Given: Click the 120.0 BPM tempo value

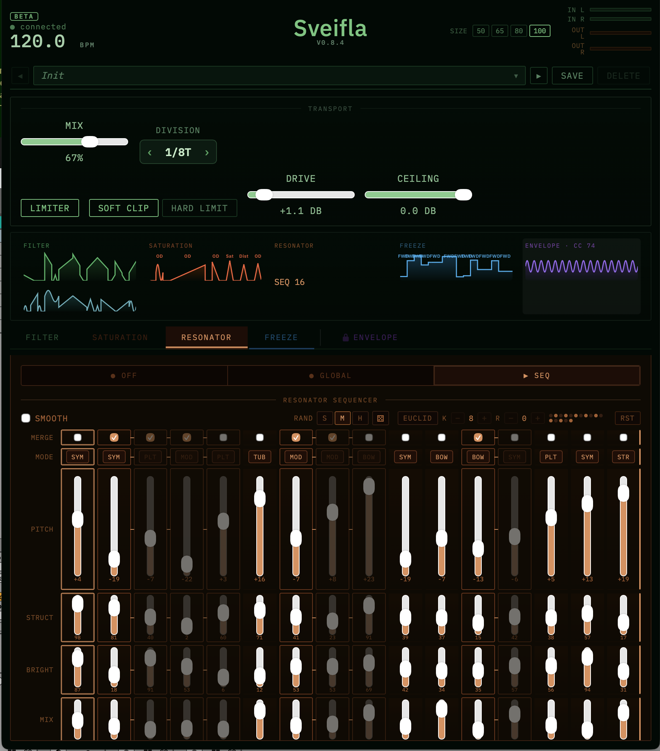Looking at the screenshot, I should click(x=38, y=41).
